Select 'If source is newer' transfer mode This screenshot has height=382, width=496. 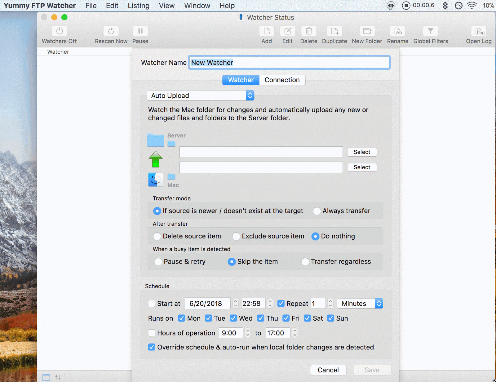pos(157,211)
